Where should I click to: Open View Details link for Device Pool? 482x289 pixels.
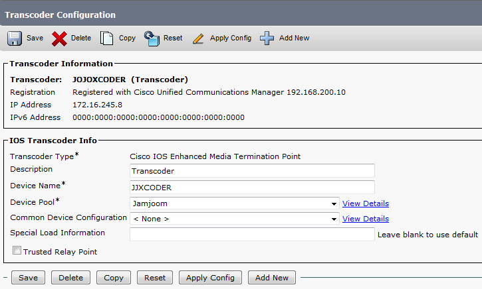point(365,203)
